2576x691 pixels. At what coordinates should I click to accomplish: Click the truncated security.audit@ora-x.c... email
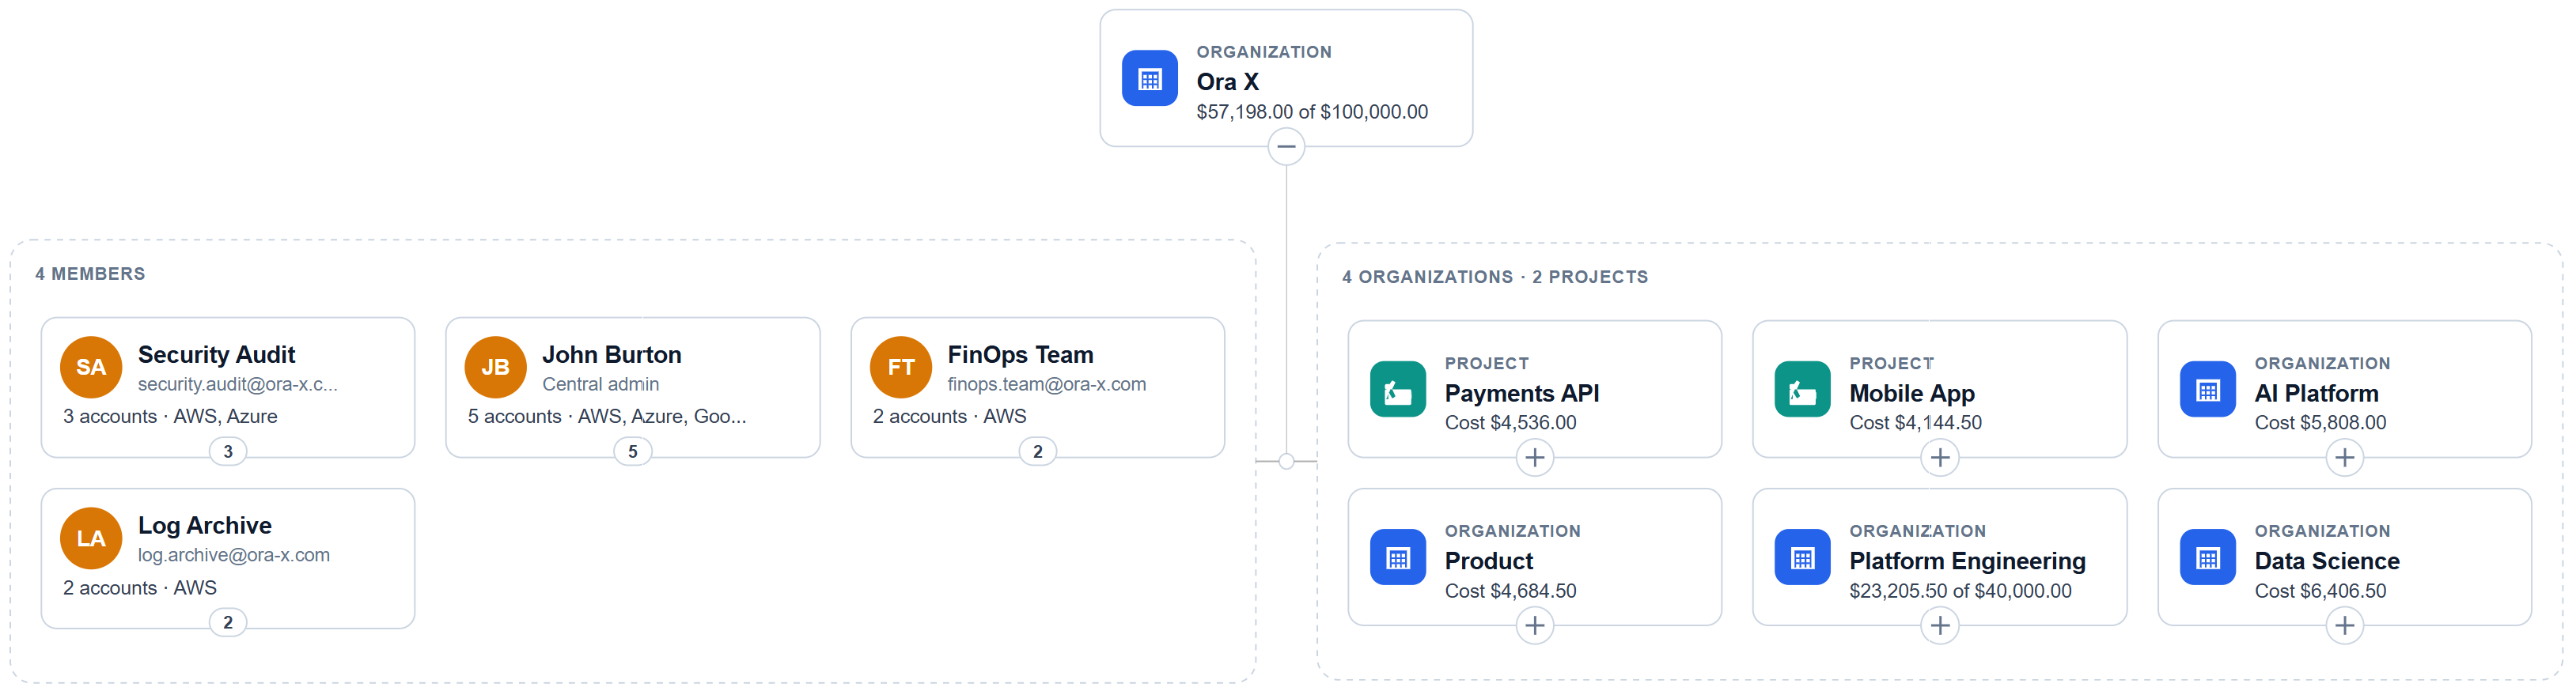[x=237, y=384]
